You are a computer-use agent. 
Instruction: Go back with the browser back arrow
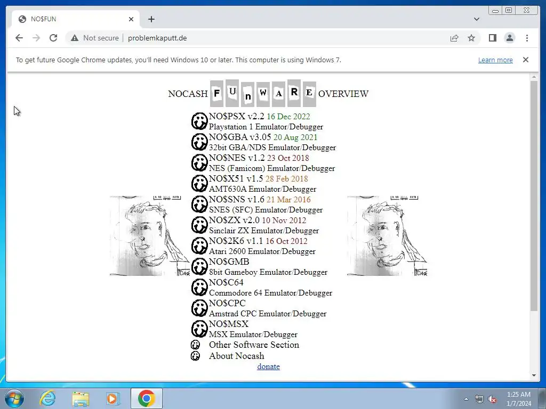(x=19, y=38)
